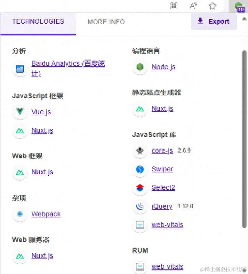The width and height of the screenshot is (248, 274).
Task: Open the Vue.js link
Action: pyautogui.click(x=41, y=112)
